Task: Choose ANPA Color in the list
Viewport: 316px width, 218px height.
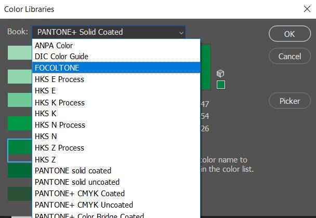Action: coord(54,45)
